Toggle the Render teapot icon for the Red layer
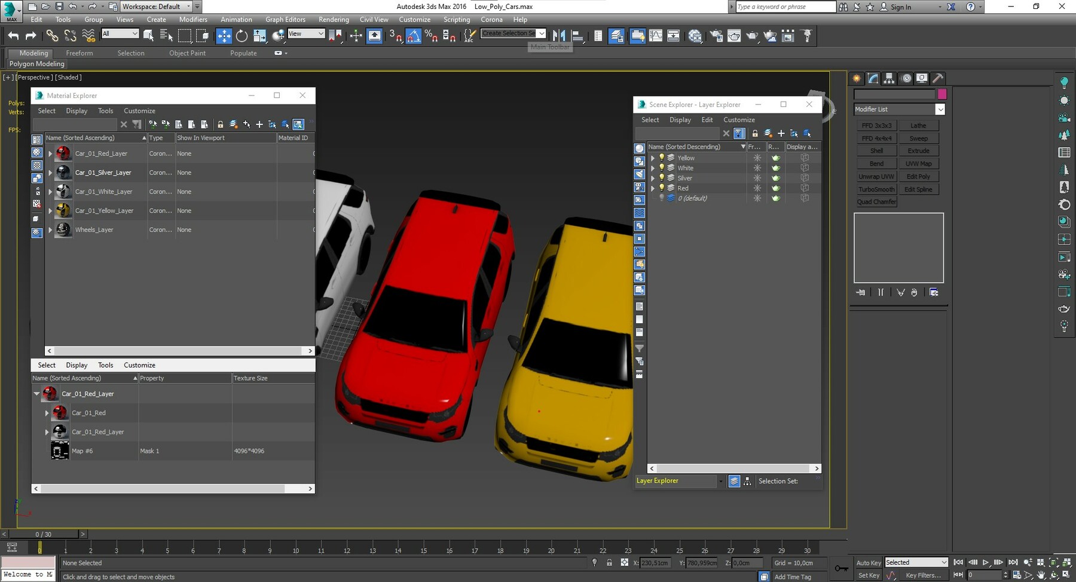Viewport: 1076px width, 582px height. [x=776, y=188]
